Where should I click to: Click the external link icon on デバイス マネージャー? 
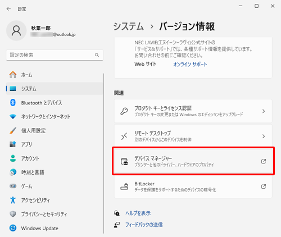[264, 161]
